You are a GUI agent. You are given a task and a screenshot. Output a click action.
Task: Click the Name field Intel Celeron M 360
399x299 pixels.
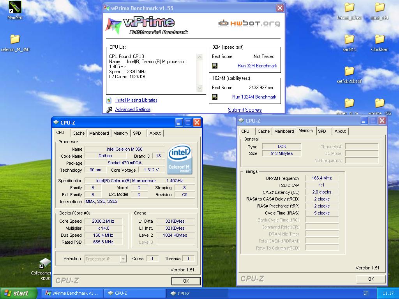coord(124,149)
